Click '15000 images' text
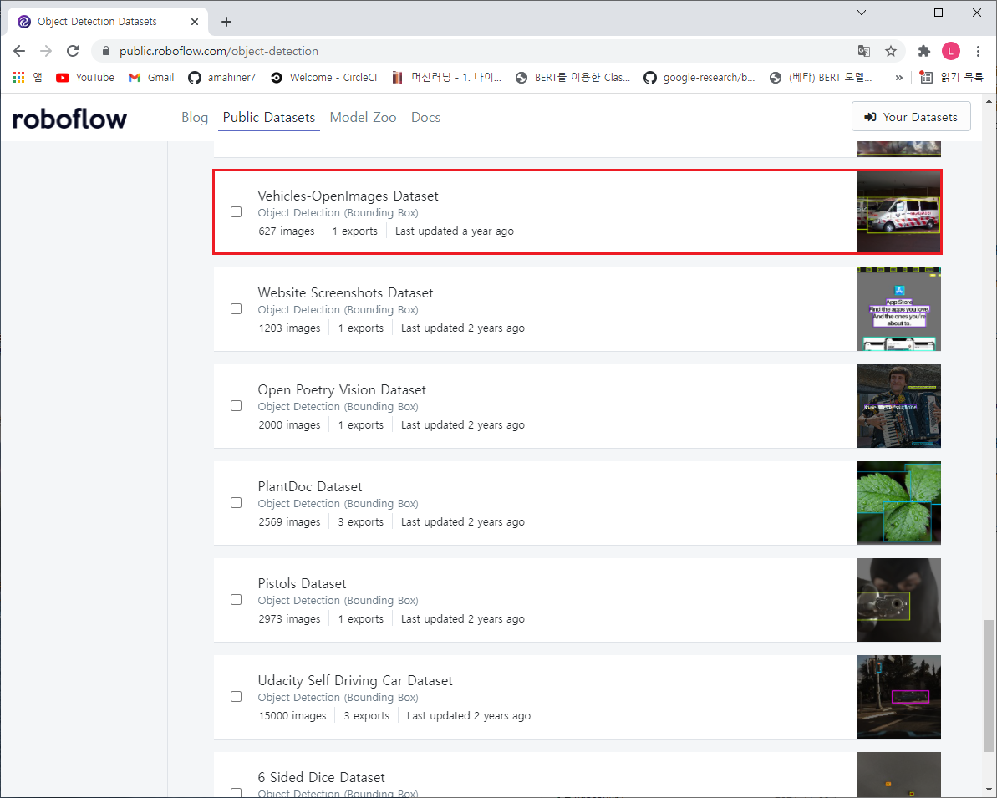997x798 pixels. 292,716
